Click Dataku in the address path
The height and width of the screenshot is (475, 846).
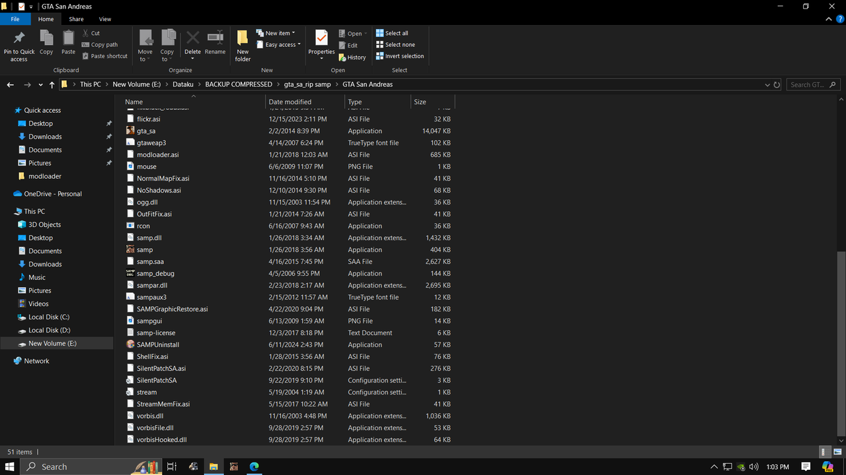point(183,84)
